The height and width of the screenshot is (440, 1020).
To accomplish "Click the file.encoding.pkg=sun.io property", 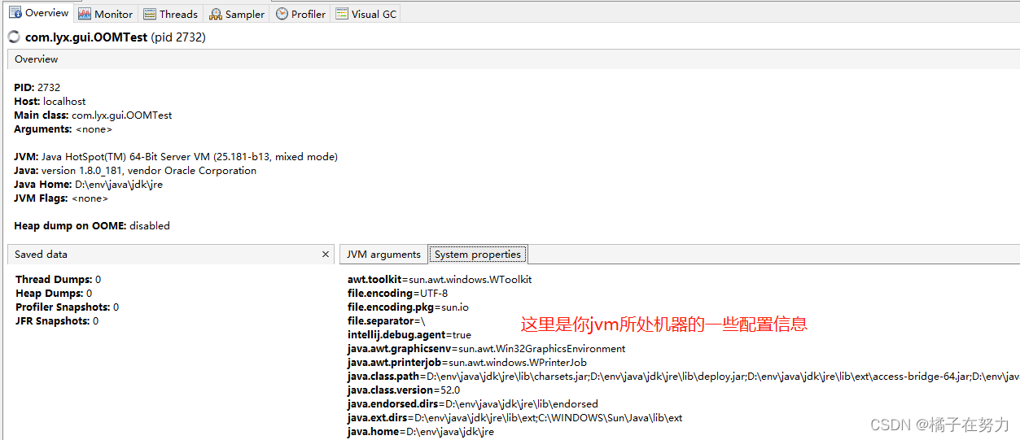I will pyautogui.click(x=408, y=307).
